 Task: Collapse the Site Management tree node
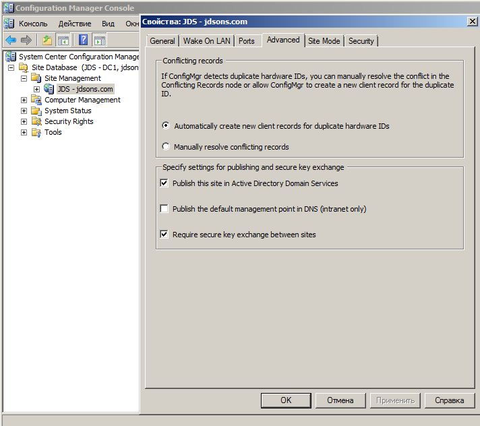(x=24, y=78)
